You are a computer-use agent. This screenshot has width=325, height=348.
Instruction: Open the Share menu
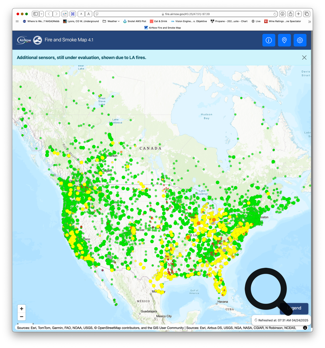pyautogui.click(x=291, y=14)
